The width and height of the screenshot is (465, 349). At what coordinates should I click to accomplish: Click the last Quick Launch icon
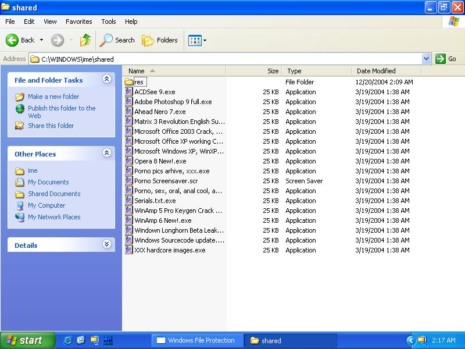108,340
